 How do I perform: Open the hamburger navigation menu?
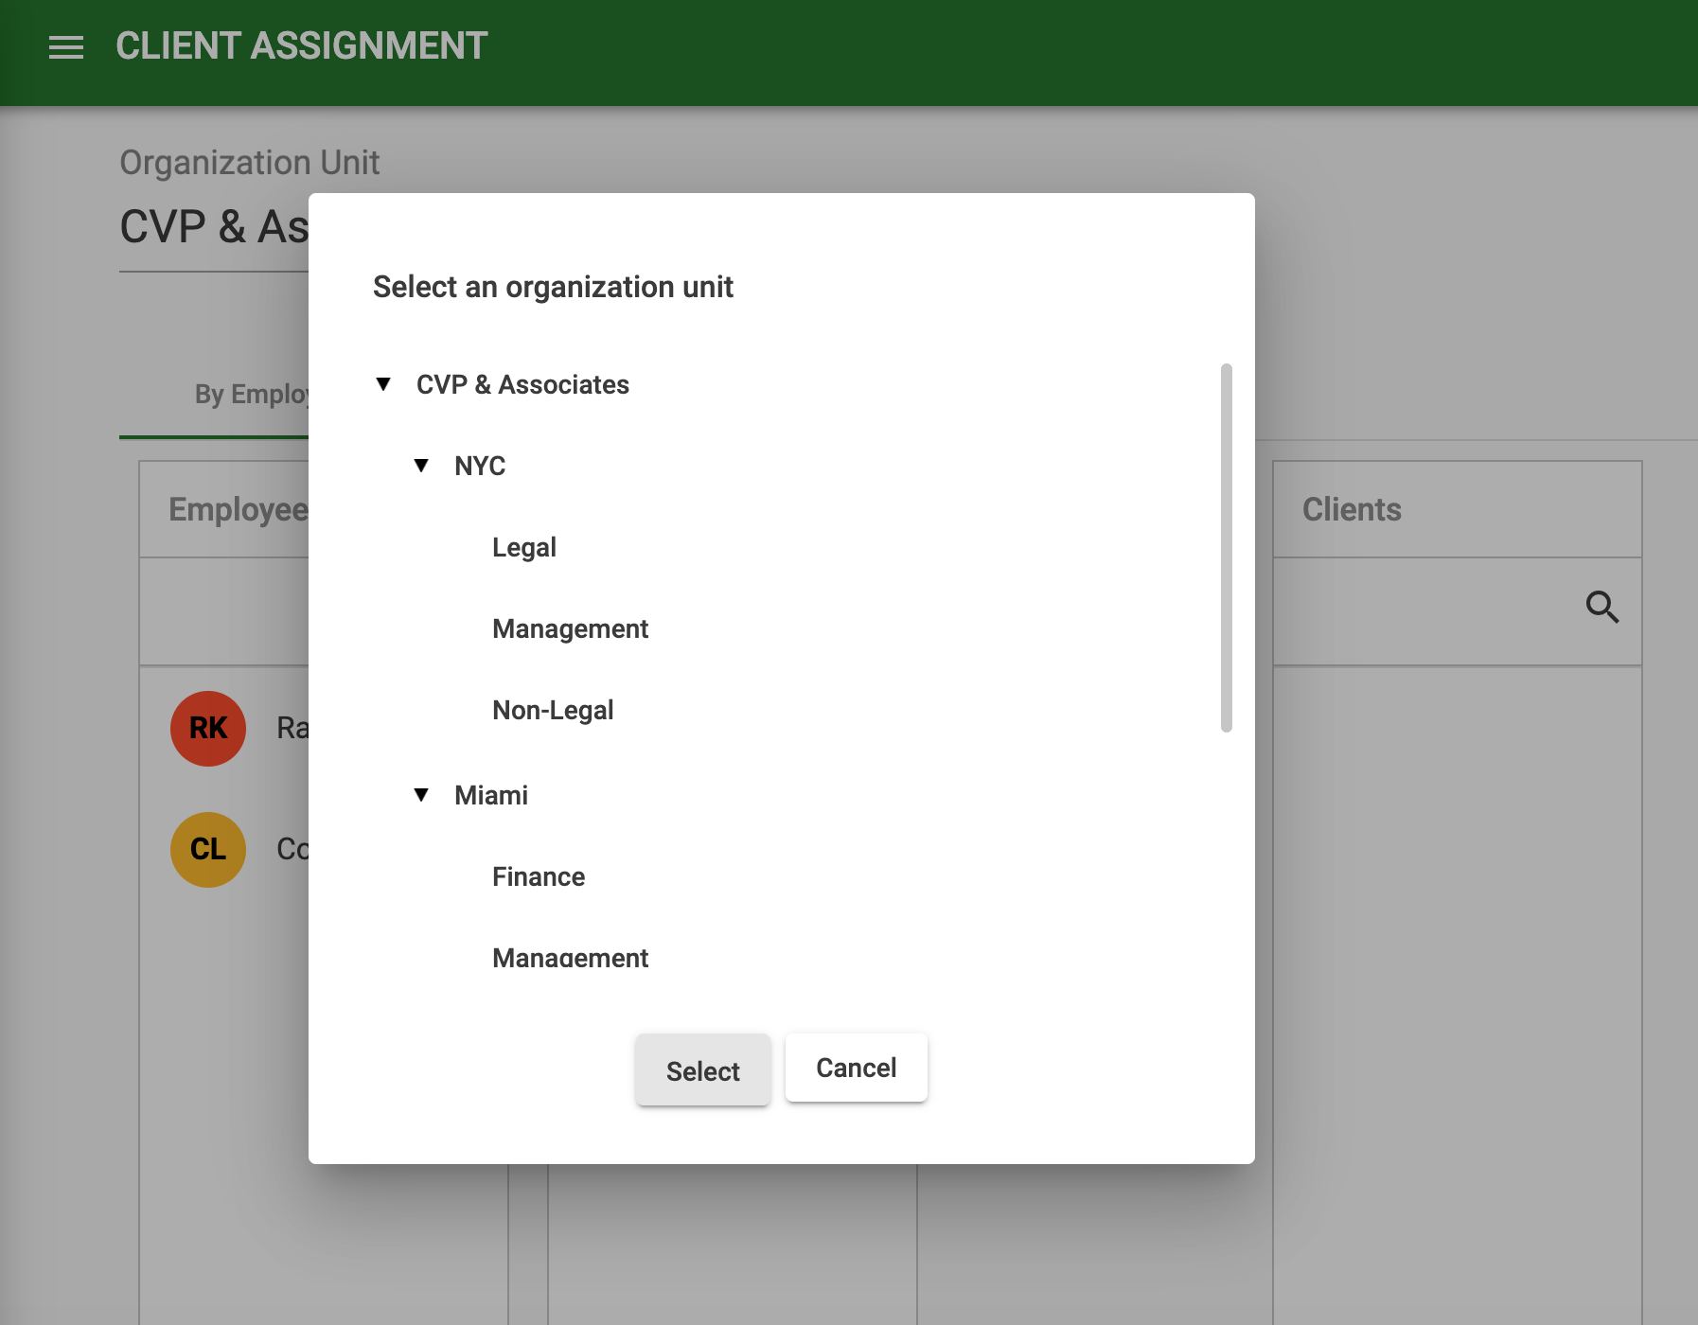[66, 46]
